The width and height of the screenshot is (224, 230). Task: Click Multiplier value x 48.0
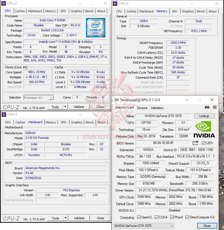click(x=37, y=77)
